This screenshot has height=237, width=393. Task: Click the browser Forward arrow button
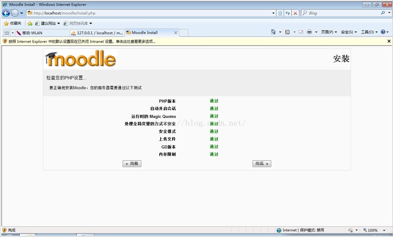pos(15,13)
